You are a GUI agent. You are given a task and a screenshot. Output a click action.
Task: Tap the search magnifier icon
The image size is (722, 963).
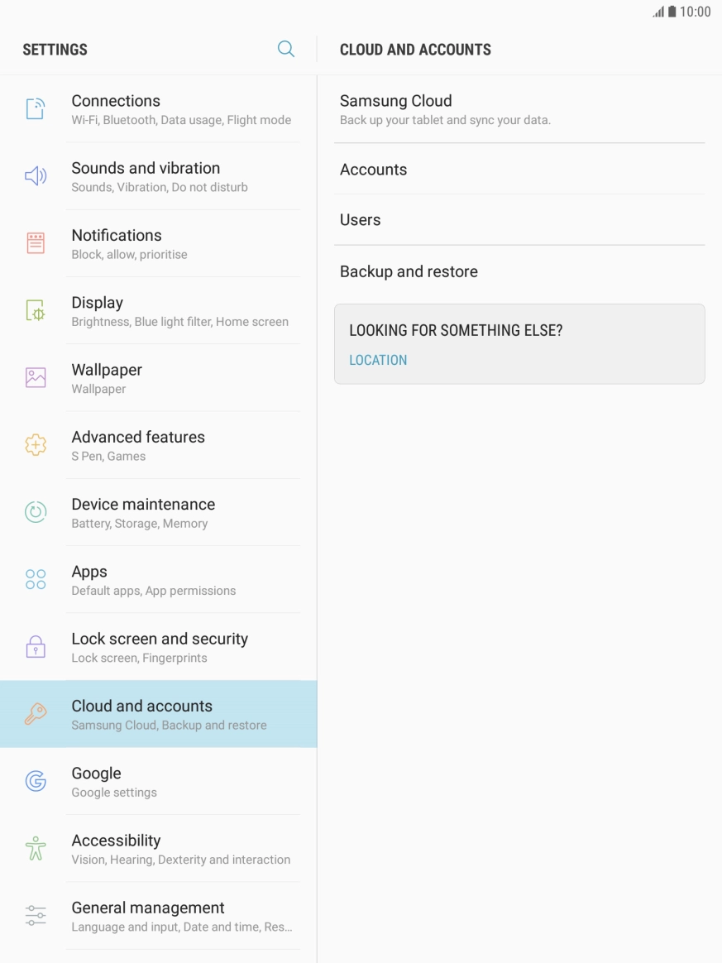pos(286,49)
